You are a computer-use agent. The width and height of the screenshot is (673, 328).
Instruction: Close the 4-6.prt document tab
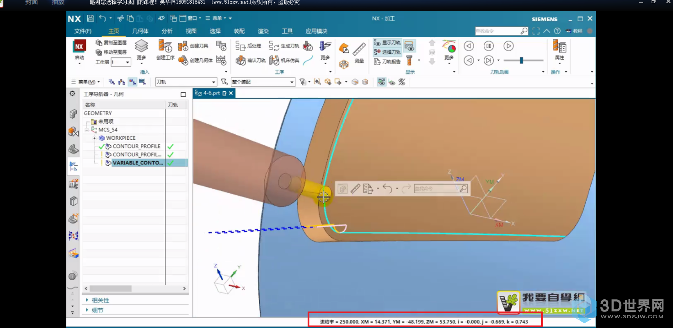coord(231,93)
